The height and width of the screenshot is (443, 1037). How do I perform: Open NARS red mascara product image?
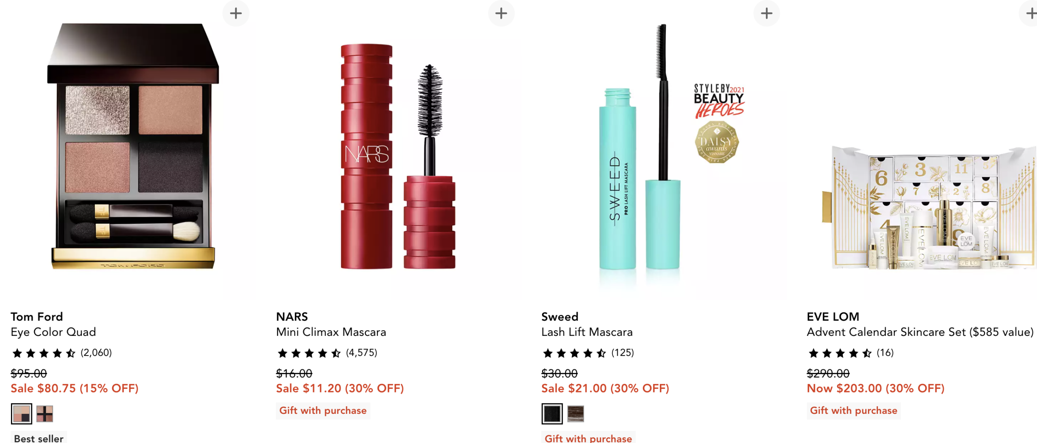pyautogui.click(x=398, y=156)
